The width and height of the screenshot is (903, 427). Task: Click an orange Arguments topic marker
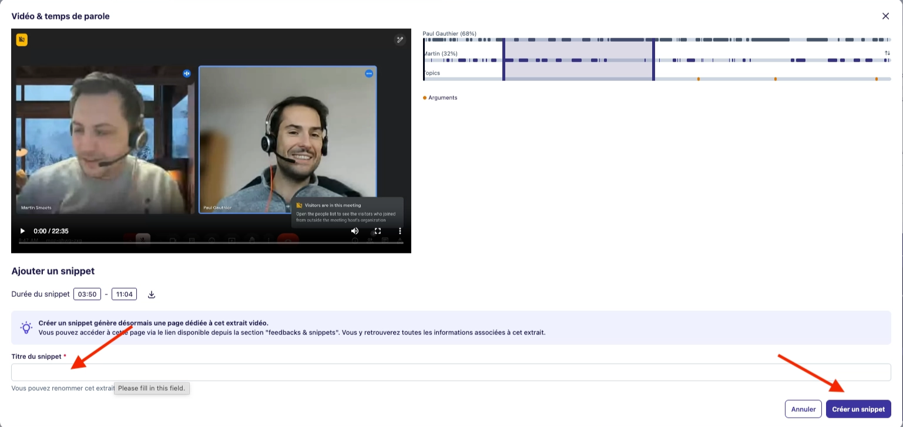pyautogui.click(x=698, y=79)
